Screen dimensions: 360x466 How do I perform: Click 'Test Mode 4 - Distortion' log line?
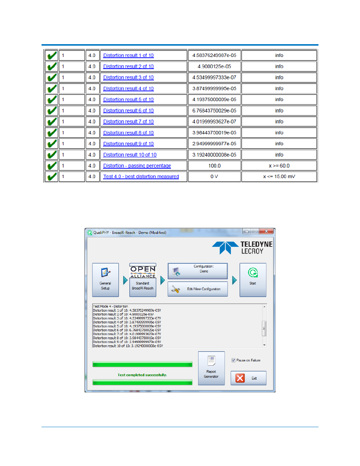pyautogui.click(x=111, y=306)
